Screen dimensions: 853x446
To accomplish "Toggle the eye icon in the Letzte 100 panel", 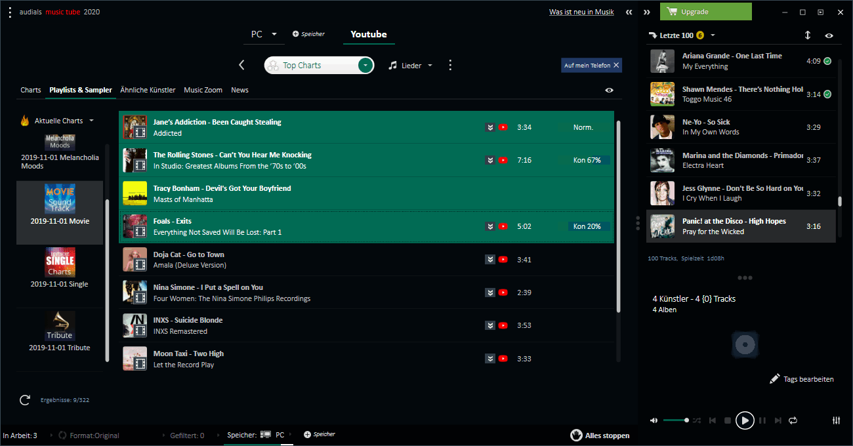I will (x=829, y=35).
